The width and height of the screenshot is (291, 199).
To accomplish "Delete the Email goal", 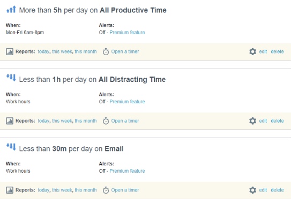I will pos(277,190).
